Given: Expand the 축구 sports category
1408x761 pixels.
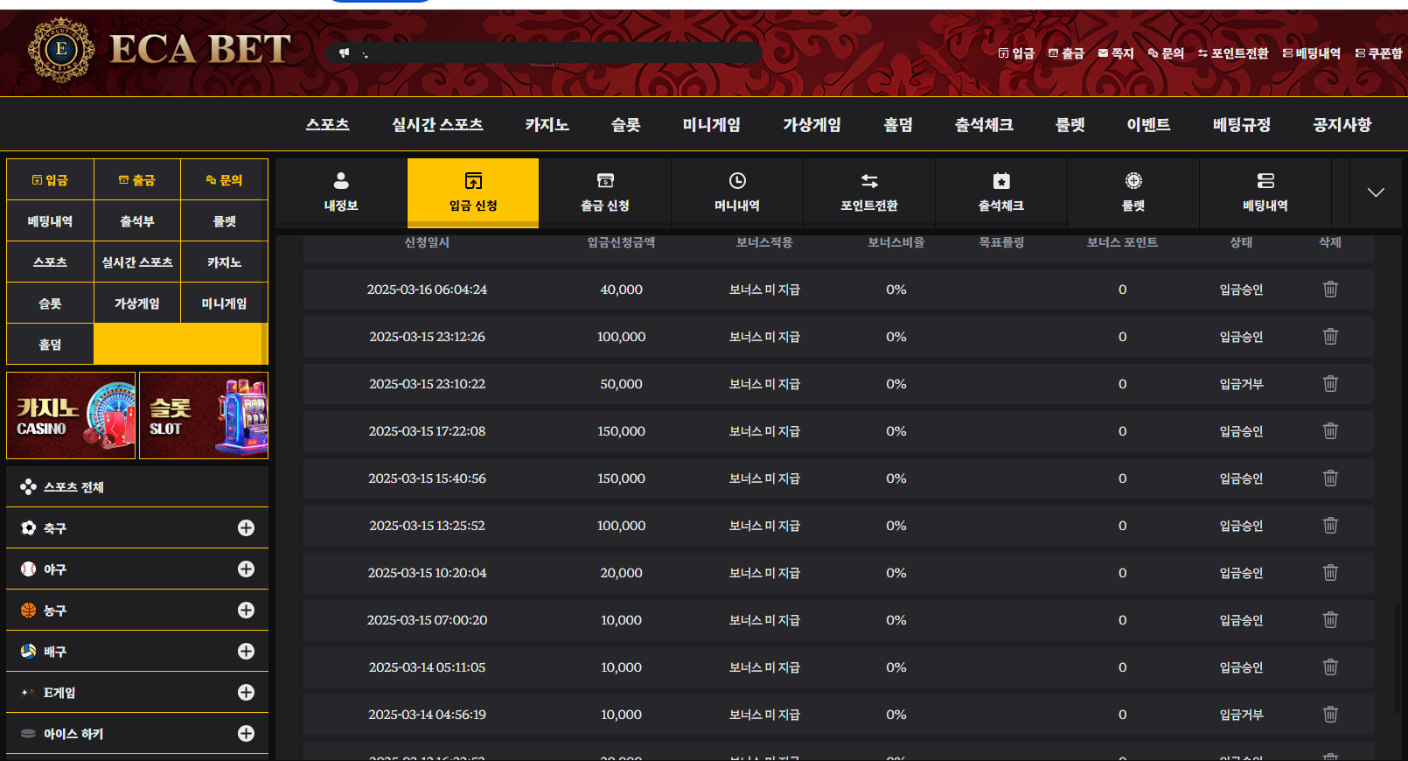Looking at the screenshot, I should tap(246, 528).
